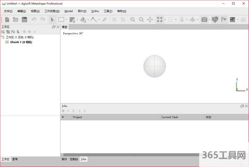Toggle camera display in the toolbar
249x167 pixels.
204,20
